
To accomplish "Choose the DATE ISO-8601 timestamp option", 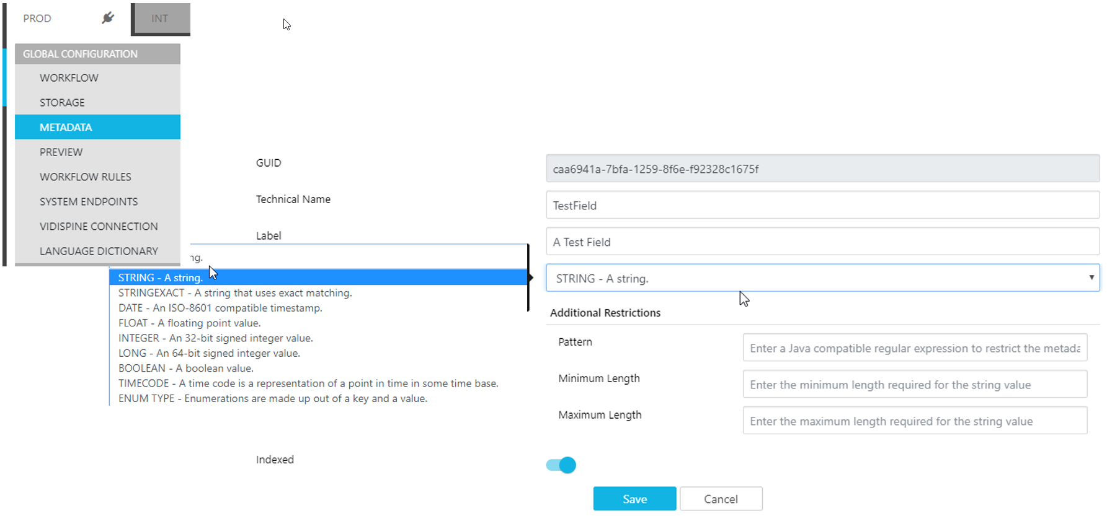I will pyautogui.click(x=220, y=308).
